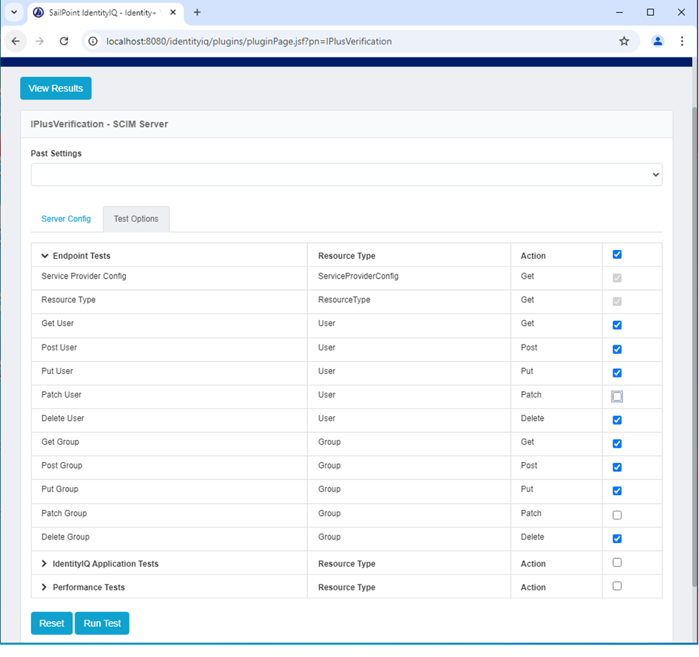Expand the Performance Tests section
The image size is (699, 657).
pos(44,588)
